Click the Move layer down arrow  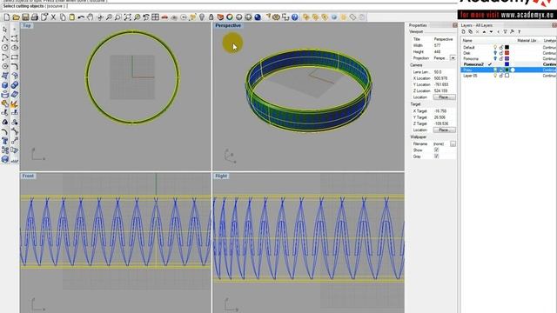pos(491,31)
